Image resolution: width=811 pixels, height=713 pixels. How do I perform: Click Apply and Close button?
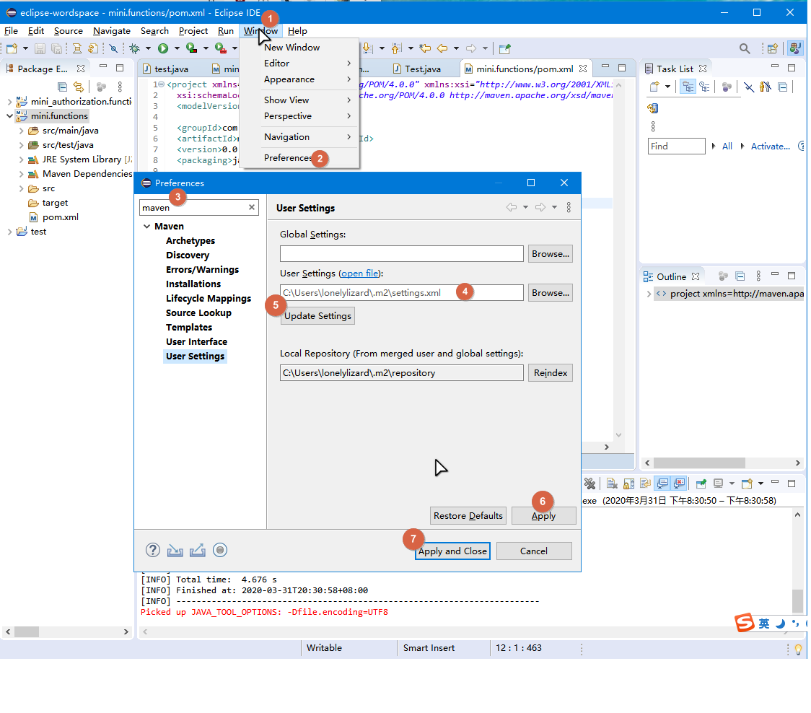(x=452, y=551)
